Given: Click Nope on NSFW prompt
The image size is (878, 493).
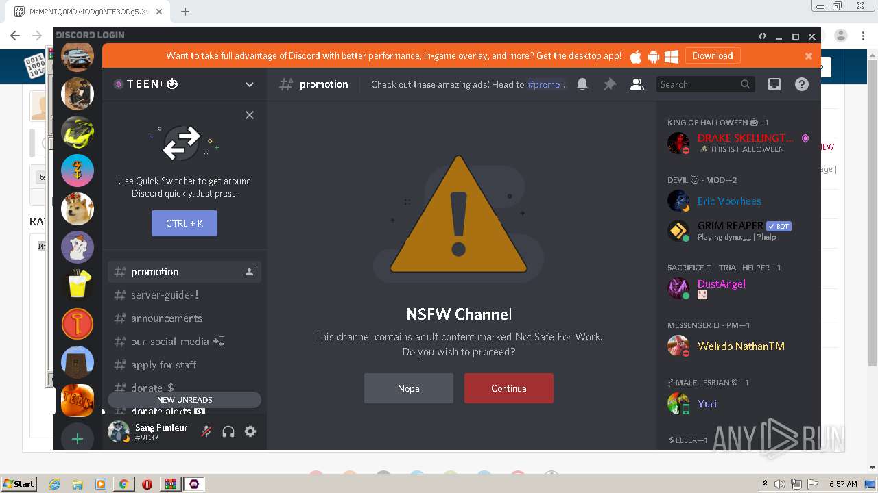Looking at the screenshot, I should click(x=409, y=388).
